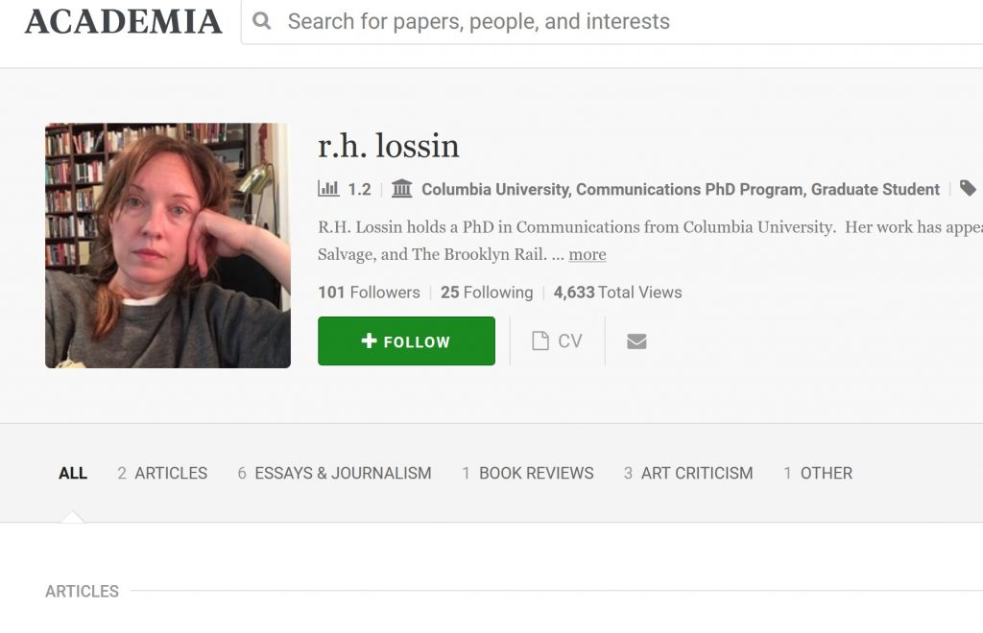Screen dimensions: 983x633
Task: Follow r.h. lossin with green button
Action: point(406,340)
